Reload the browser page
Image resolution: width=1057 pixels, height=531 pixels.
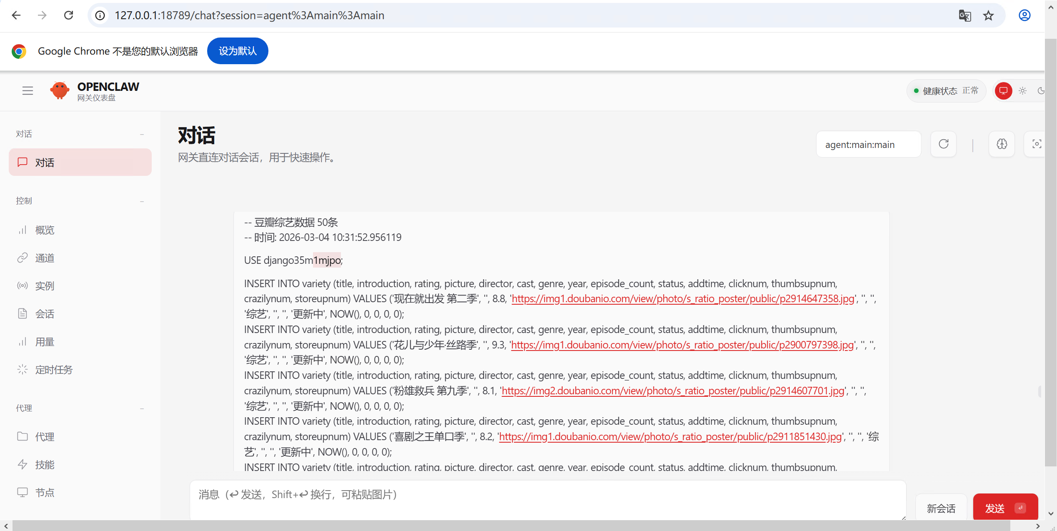[x=69, y=15]
